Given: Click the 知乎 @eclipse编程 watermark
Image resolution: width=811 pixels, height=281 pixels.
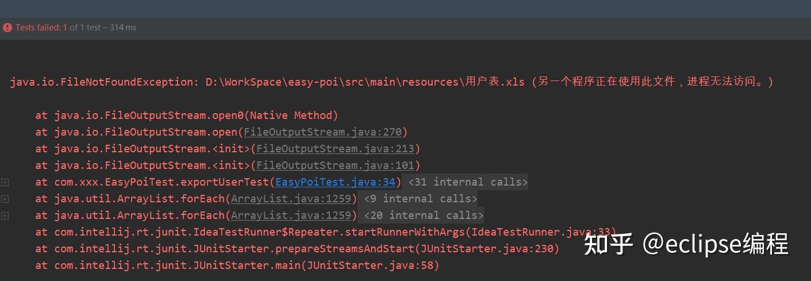Looking at the screenshot, I should [686, 244].
